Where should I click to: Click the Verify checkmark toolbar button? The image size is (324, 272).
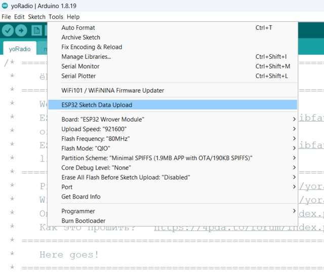[8, 30]
